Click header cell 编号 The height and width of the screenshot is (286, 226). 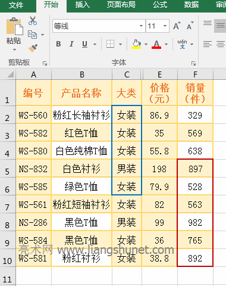point(33,93)
